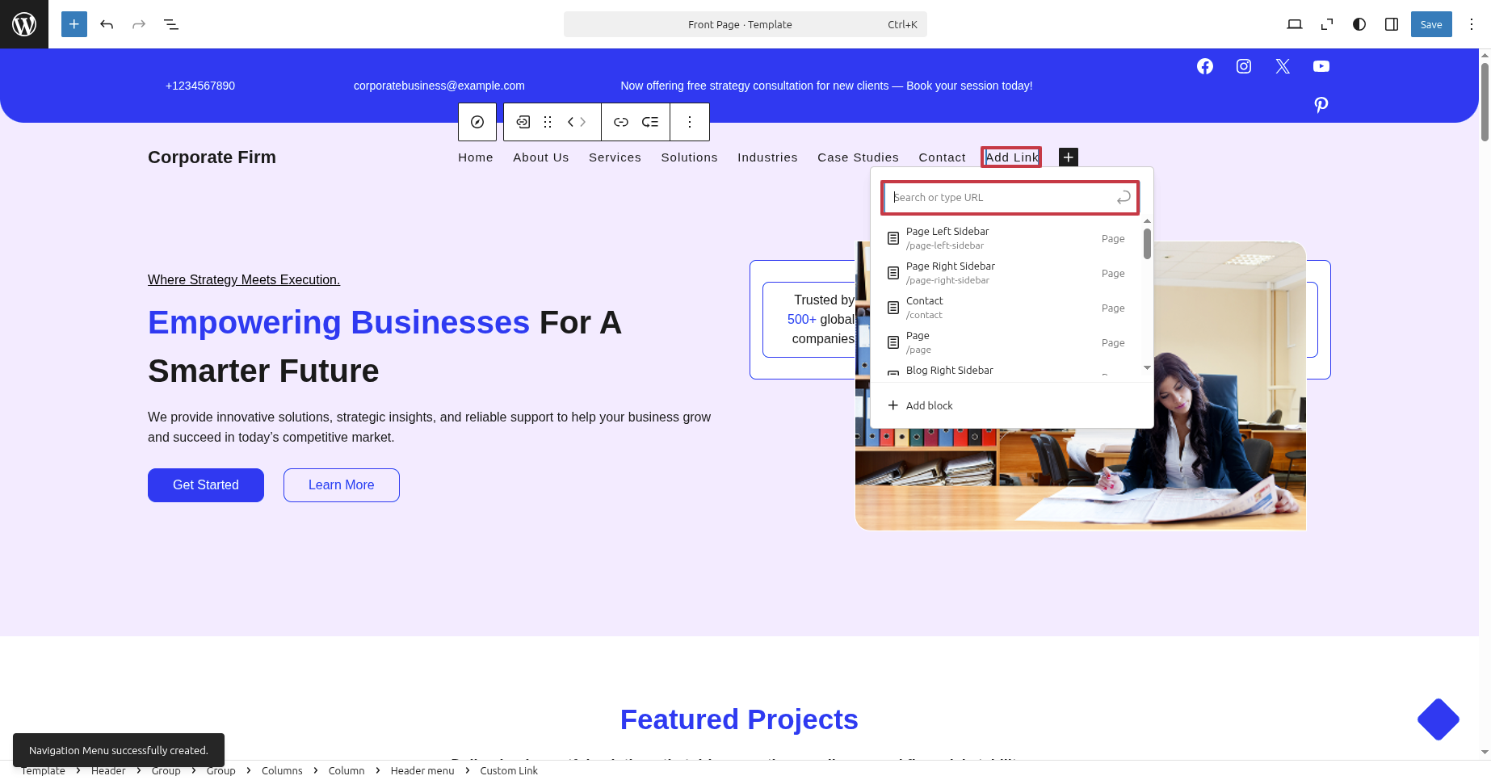
Task: Click the black plus appender after Add Link
Action: tap(1069, 157)
